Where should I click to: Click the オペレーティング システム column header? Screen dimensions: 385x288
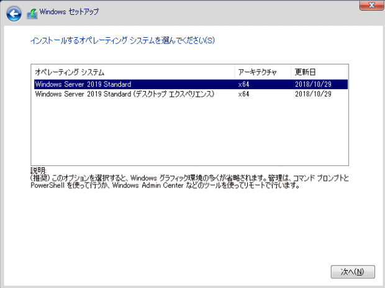133,72
